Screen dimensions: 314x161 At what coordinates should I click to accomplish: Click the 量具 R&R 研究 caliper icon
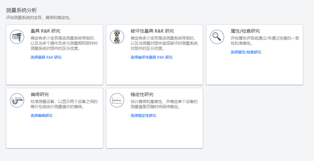point(17,37)
